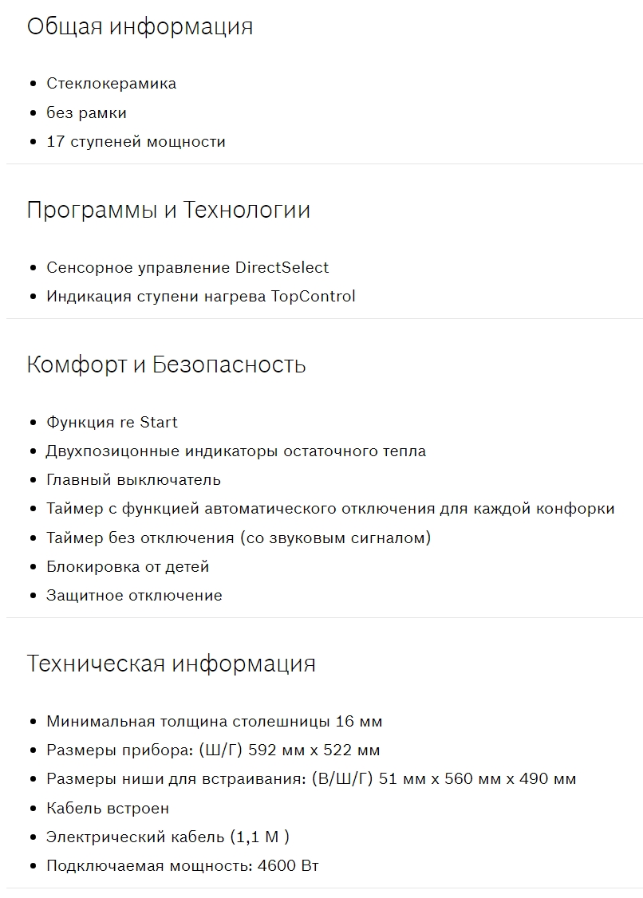The image size is (643, 898).
Task: Click the 'Кабель встроен' item
Action: click(x=108, y=809)
